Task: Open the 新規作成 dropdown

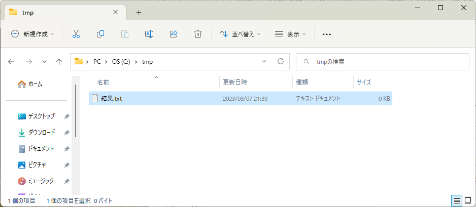Action: click(32, 34)
